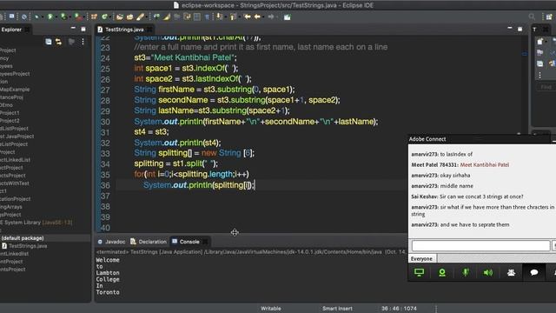Open Adobe Connect chat bubble icon
Screen dimensions: 556x313
[x=534, y=272]
